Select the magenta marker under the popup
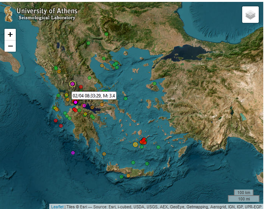 [76, 102]
